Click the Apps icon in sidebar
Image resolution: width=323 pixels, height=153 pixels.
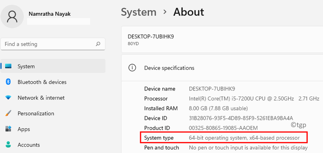8,129
